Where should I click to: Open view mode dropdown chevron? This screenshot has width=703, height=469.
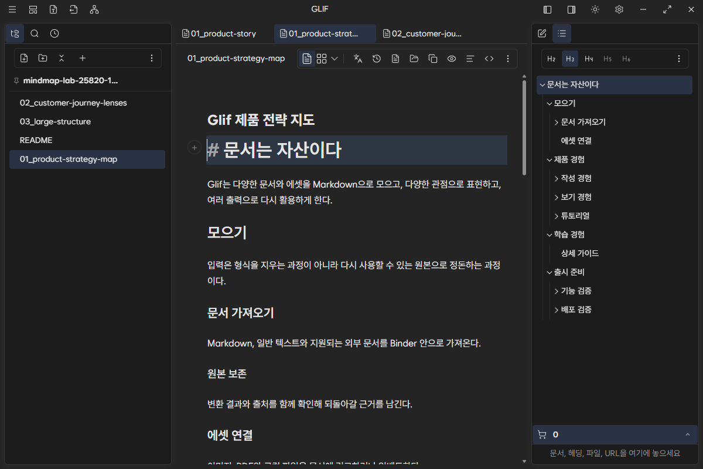[x=335, y=59]
